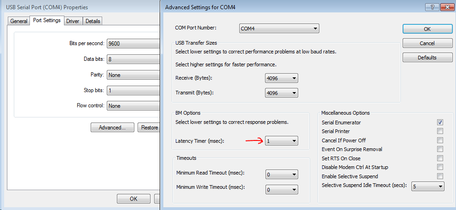Tick Cancel If Power Off

[x=440, y=140]
